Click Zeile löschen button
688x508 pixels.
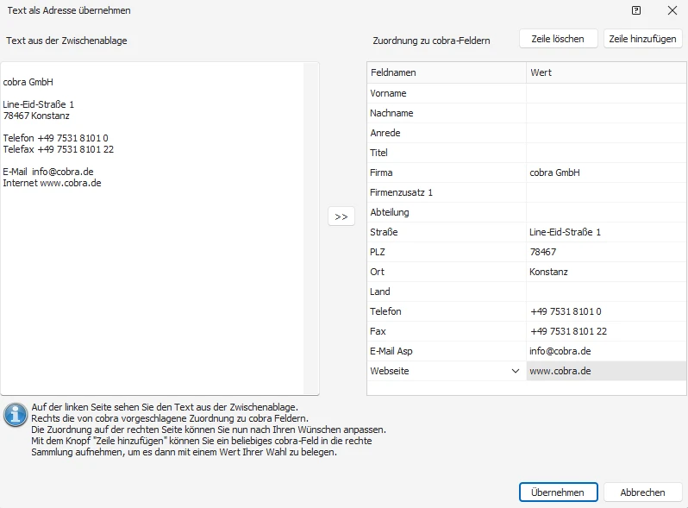click(558, 39)
